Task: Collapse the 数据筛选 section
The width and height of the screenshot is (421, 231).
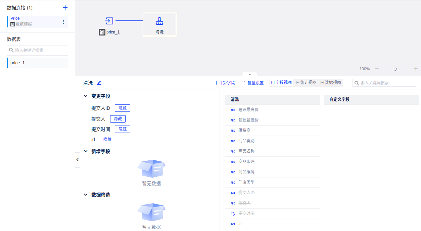Action: click(86, 195)
